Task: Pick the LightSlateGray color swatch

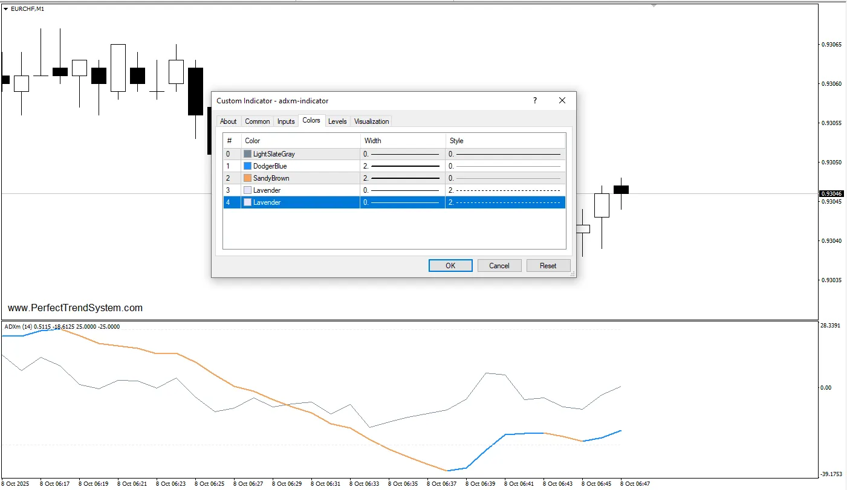Action: [x=247, y=154]
